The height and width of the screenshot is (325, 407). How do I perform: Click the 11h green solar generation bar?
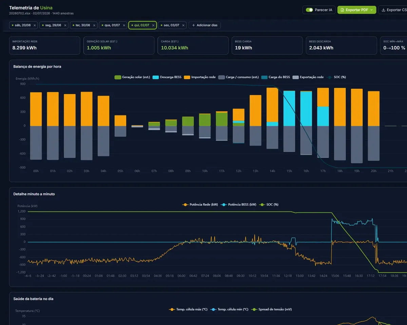click(222, 119)
